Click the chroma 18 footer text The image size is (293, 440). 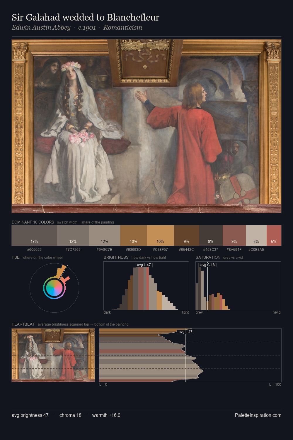[x=70, y=415]
